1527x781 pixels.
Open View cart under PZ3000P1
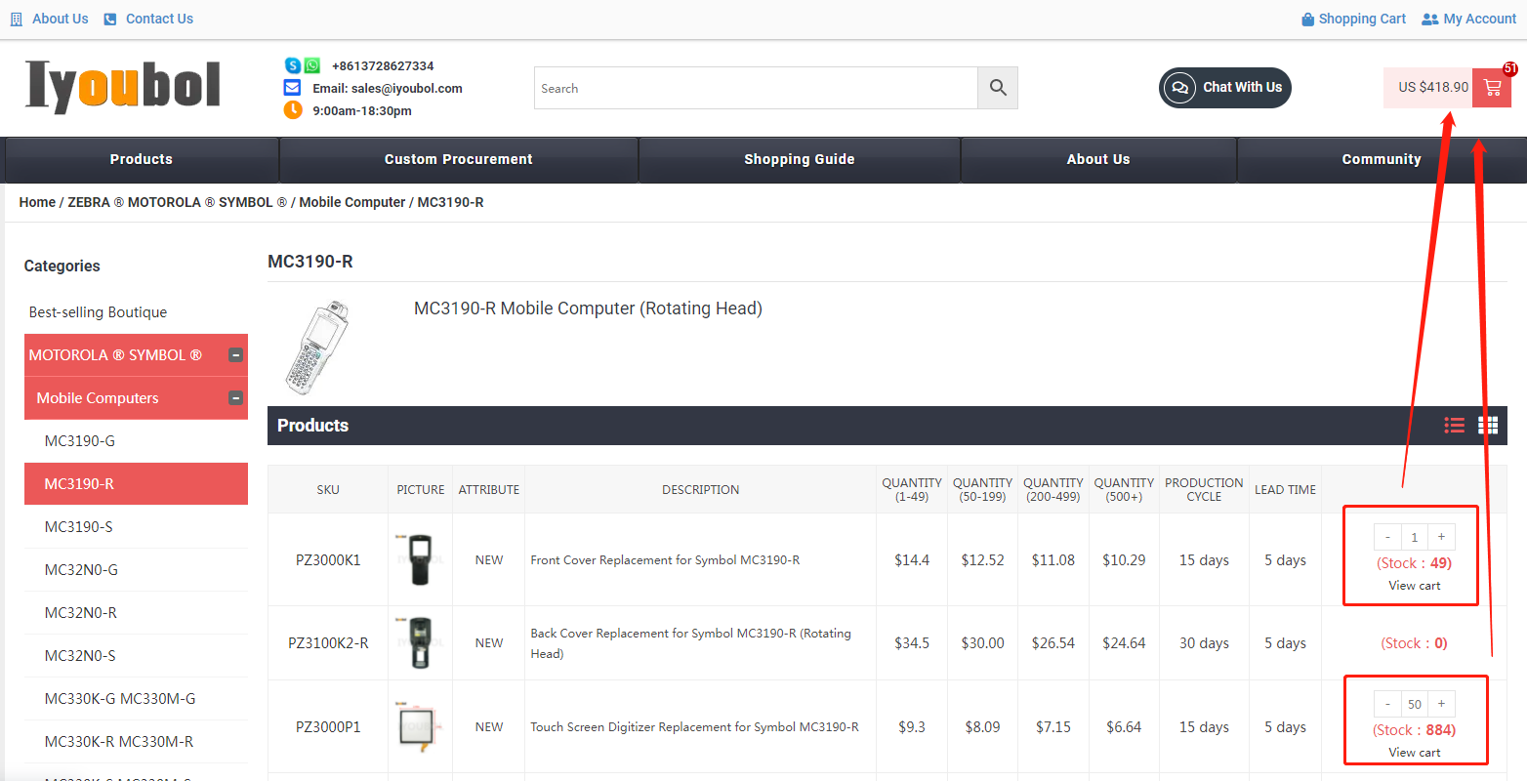(1415, 753)
